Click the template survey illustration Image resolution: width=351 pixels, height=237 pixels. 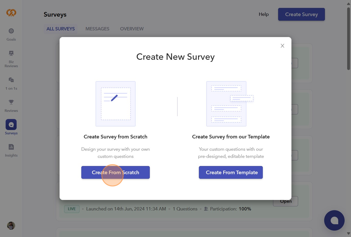tap(229, 104)
